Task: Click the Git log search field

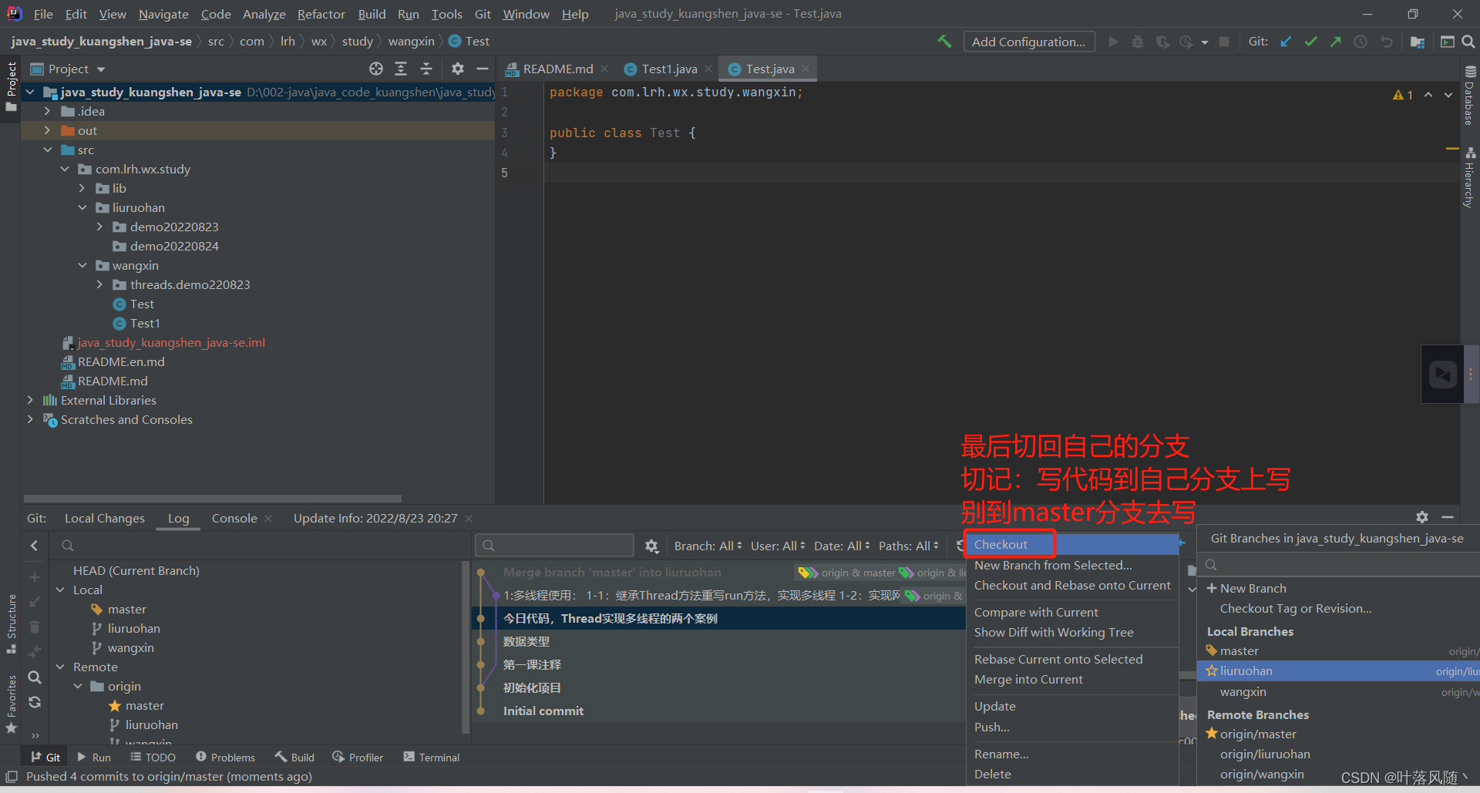Action: pyautogui.click(x=555, y=546)
